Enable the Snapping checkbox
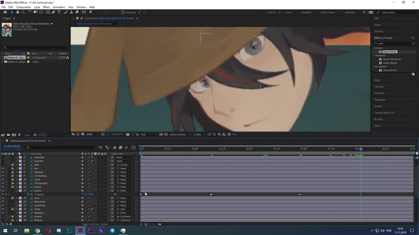The width and height of the screenshot is (419, 235). click(123, 13)
